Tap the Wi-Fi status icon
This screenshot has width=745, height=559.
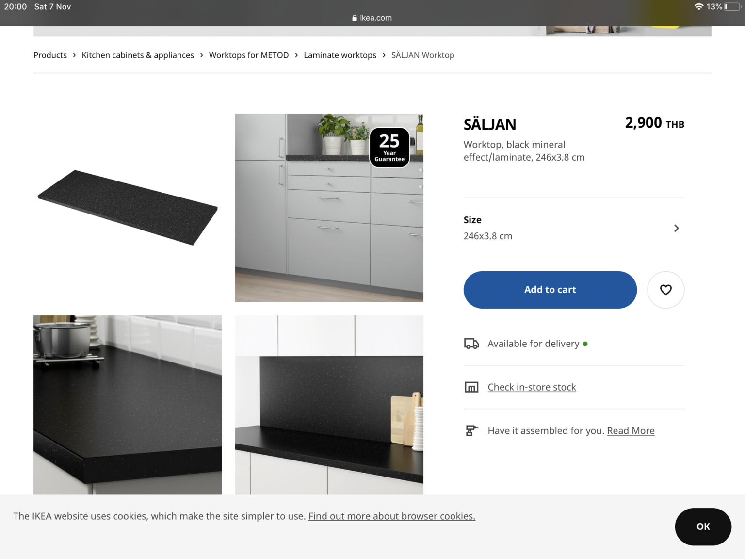(x=699, y=7)
